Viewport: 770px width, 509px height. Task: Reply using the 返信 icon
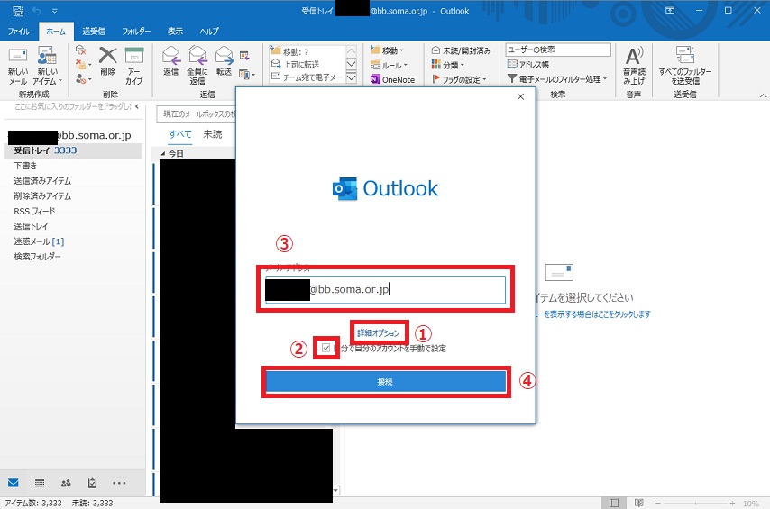pyautogui.click(x=171, y=62)
